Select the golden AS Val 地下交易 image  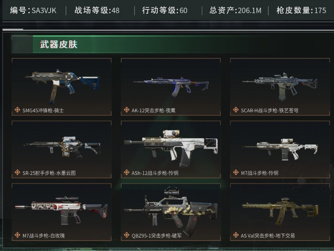pos(280,211)
